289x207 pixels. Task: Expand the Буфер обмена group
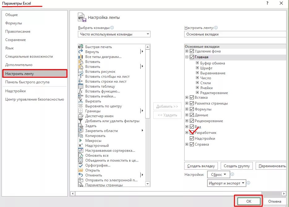(x=197, y=63)
